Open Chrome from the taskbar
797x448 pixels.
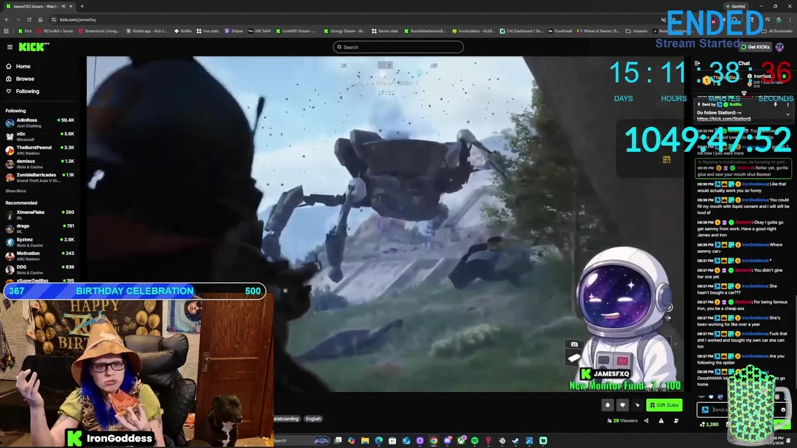(433, 441)
